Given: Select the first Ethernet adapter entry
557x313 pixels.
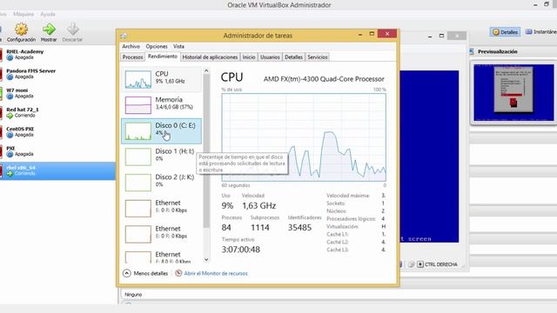Looking at the screenshot, I should (x=161, y=208).
